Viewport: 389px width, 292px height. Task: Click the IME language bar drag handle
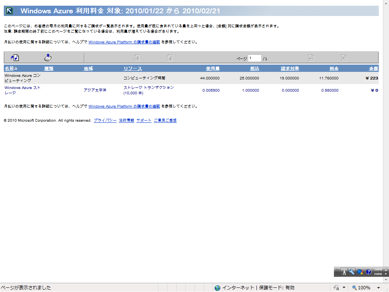click(337, 272)
